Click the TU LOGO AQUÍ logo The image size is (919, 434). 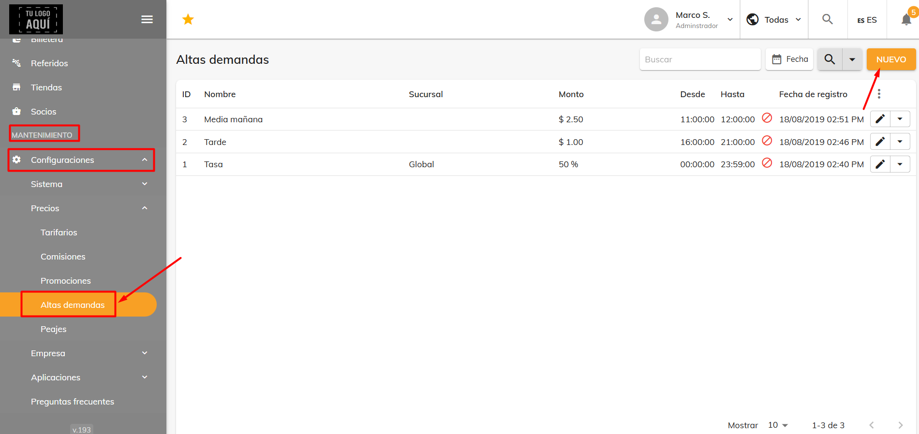click(x=36, y=19)
